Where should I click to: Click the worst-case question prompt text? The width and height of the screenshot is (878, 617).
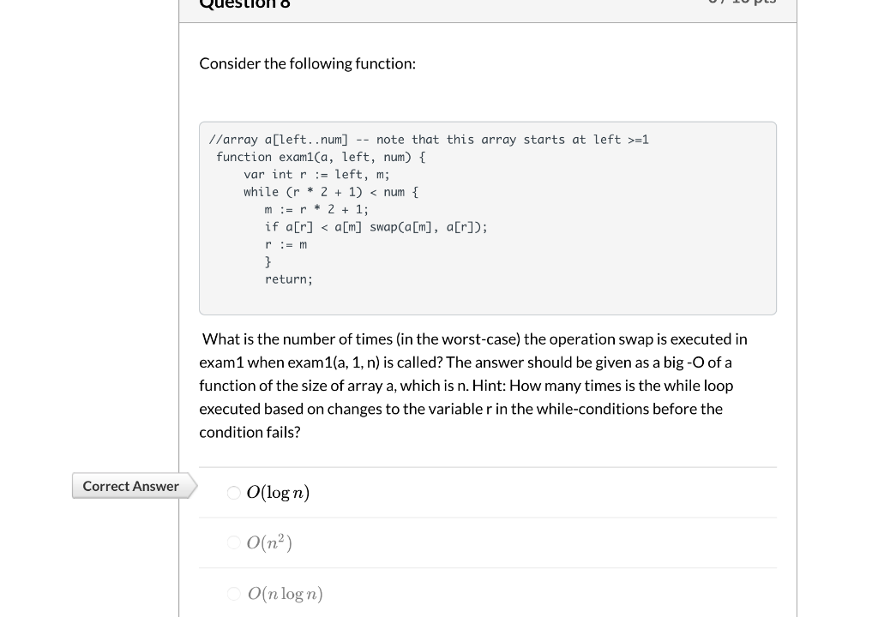473,338
